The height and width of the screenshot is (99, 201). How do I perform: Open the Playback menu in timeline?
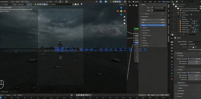2,95
